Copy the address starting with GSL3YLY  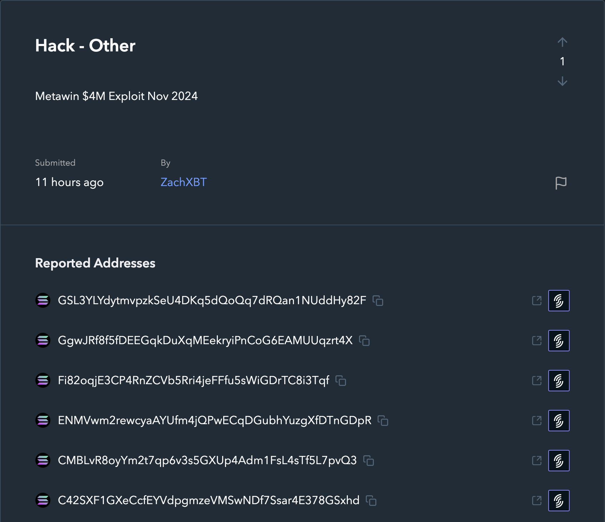click(378, 301)
